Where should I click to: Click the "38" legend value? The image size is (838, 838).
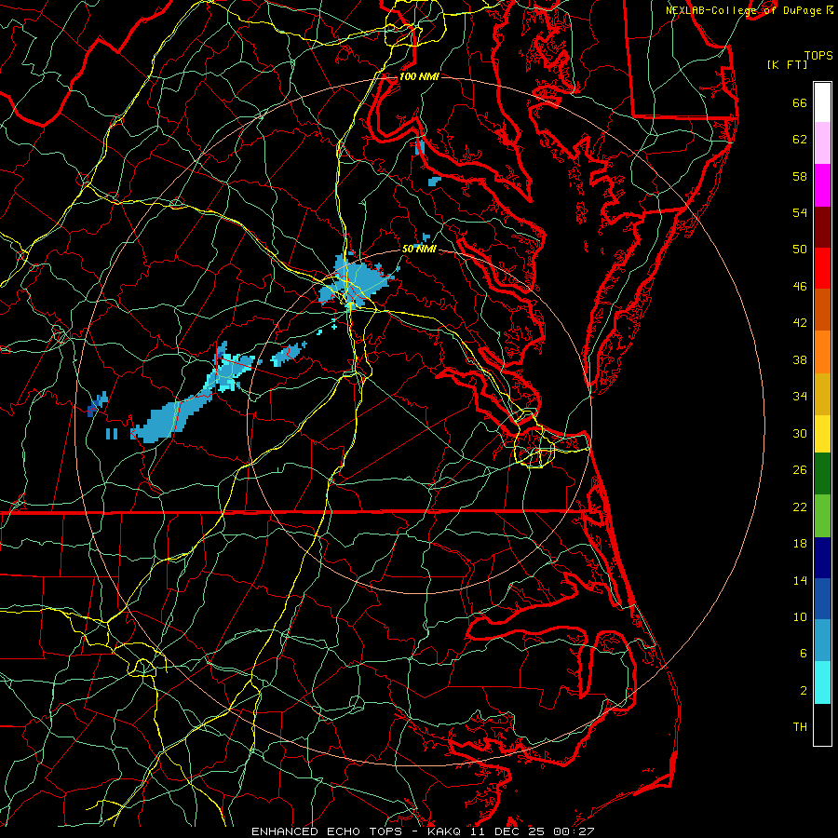tap(800, 360)
